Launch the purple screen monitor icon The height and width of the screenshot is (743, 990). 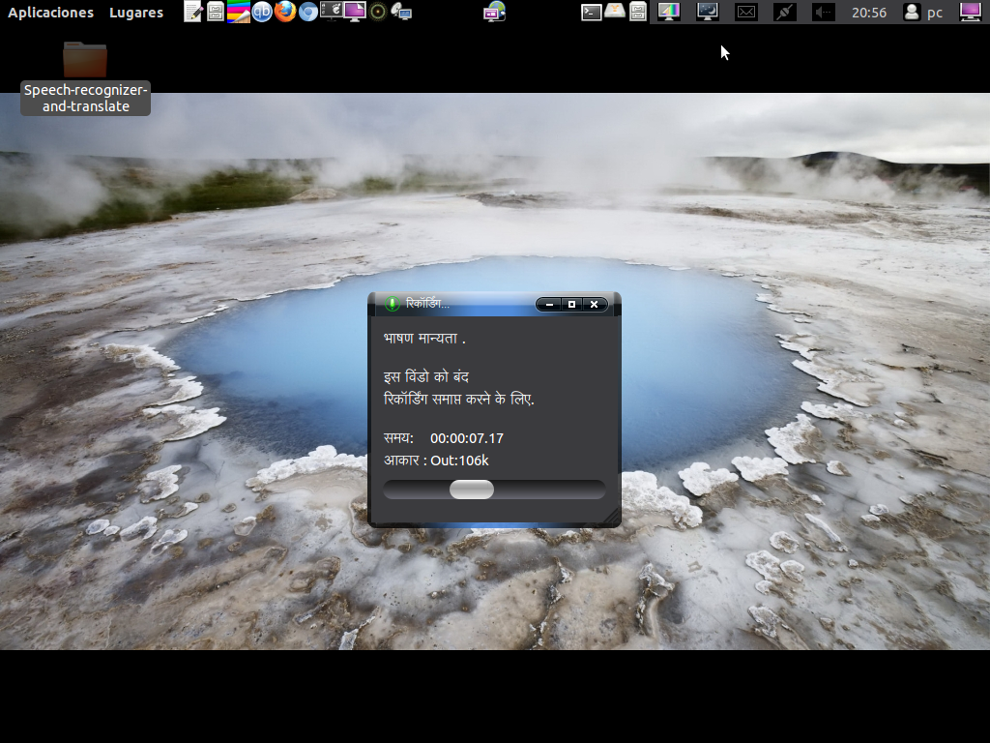click(x=354, y=12)
